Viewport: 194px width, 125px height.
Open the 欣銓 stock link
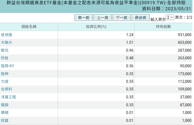5,58
